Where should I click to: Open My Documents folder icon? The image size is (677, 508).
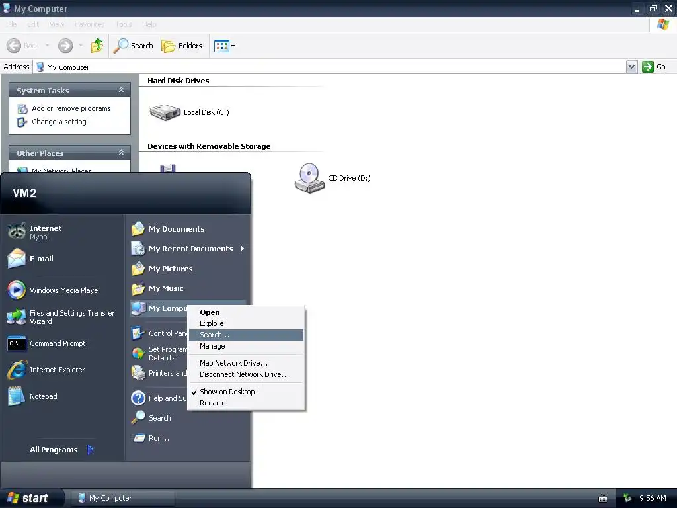(x=138, y=228)
